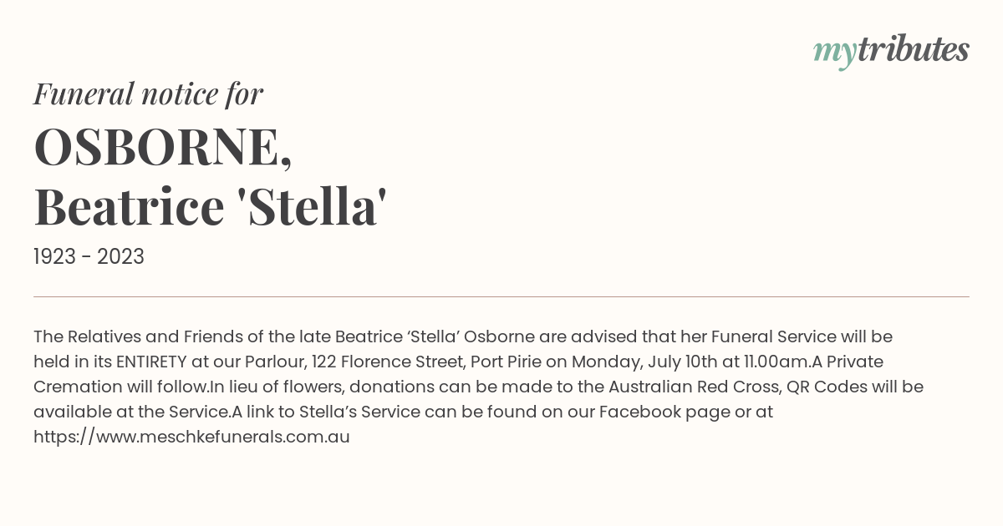Click the mytributes logo
The height and width of the screenshot is (526, 1003).
click(891, 50)
